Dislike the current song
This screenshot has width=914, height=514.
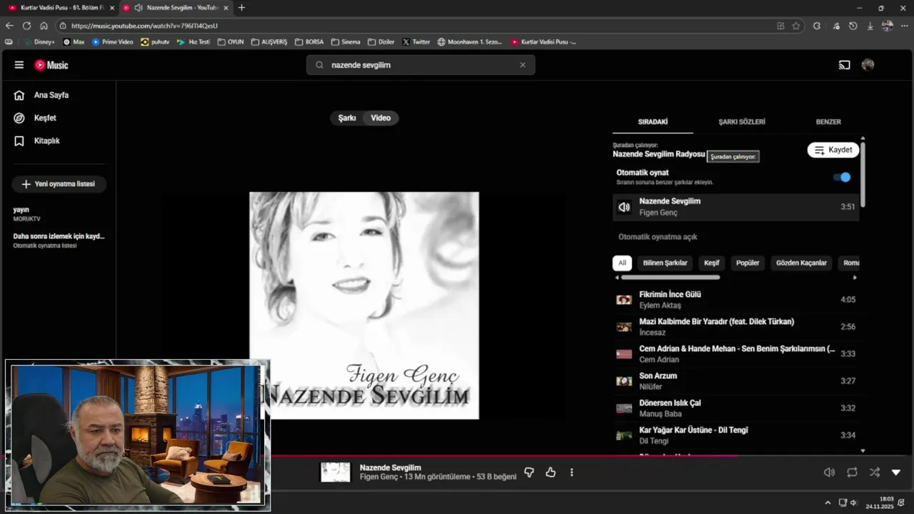[529, 472]
